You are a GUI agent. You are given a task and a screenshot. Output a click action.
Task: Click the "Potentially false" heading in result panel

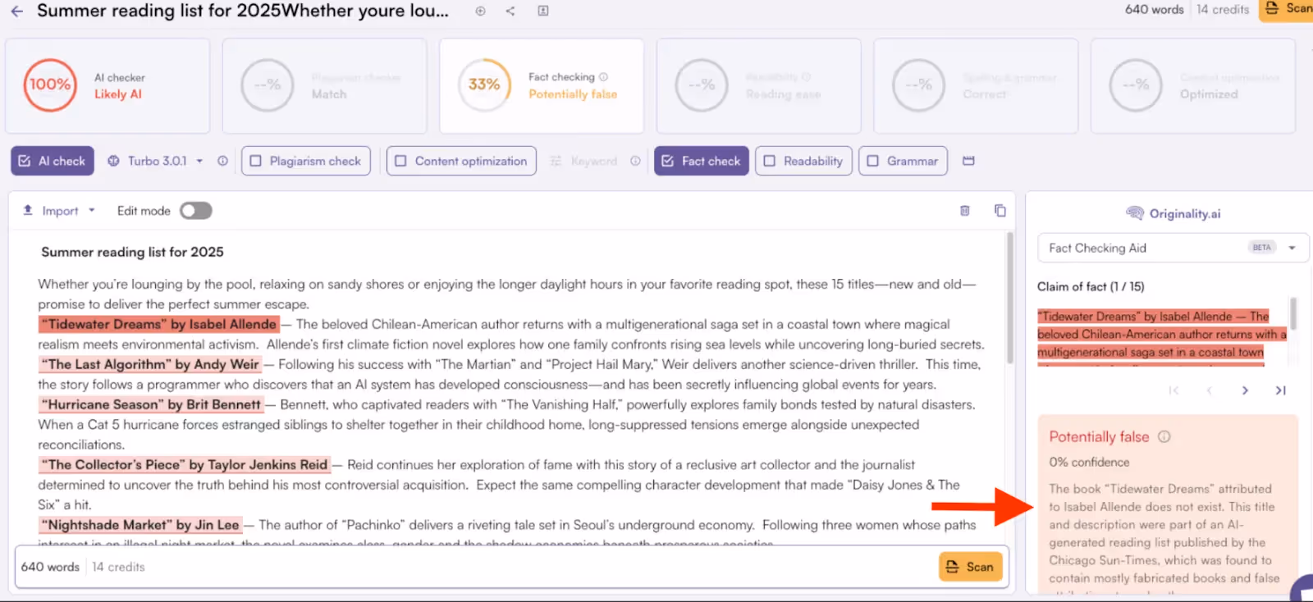tap(1099, 437)
